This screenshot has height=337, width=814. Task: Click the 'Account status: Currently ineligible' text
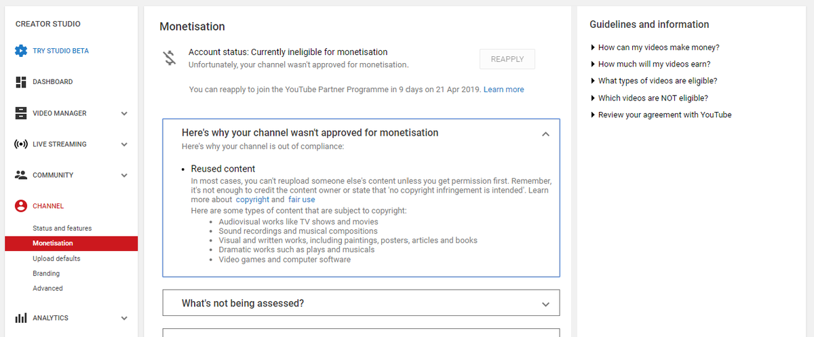click(x=288, y=52)
